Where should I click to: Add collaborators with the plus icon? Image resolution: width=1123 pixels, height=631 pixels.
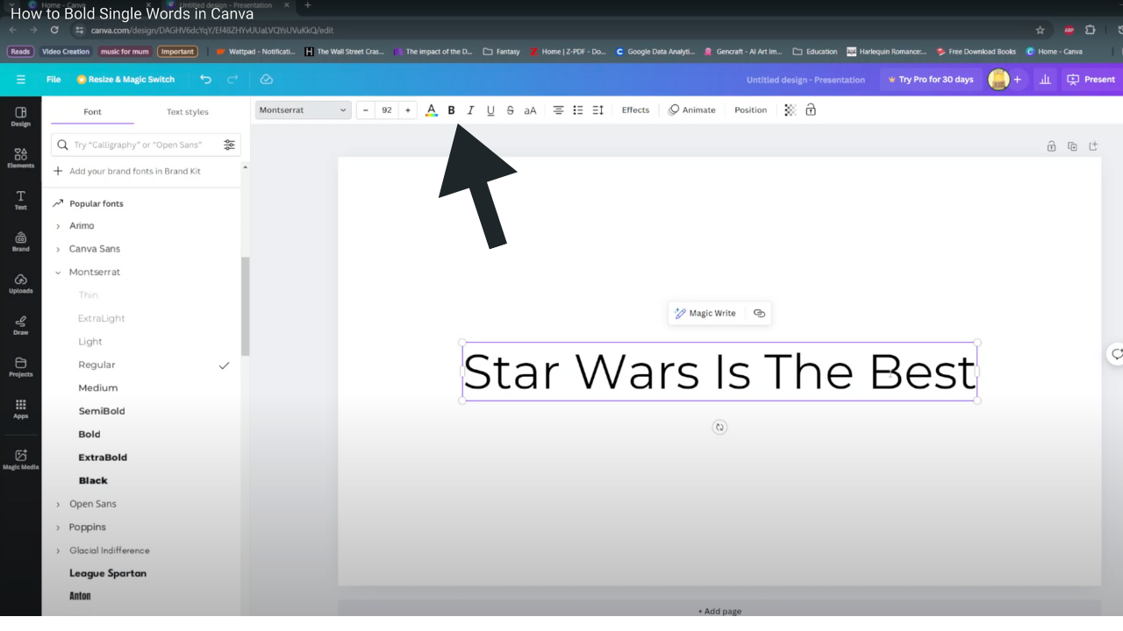(1018, 80)
